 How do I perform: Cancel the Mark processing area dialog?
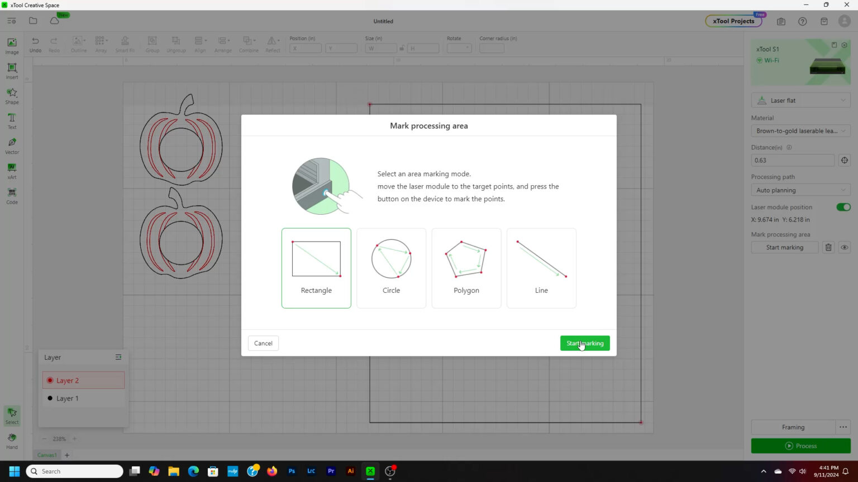(263, 343)
